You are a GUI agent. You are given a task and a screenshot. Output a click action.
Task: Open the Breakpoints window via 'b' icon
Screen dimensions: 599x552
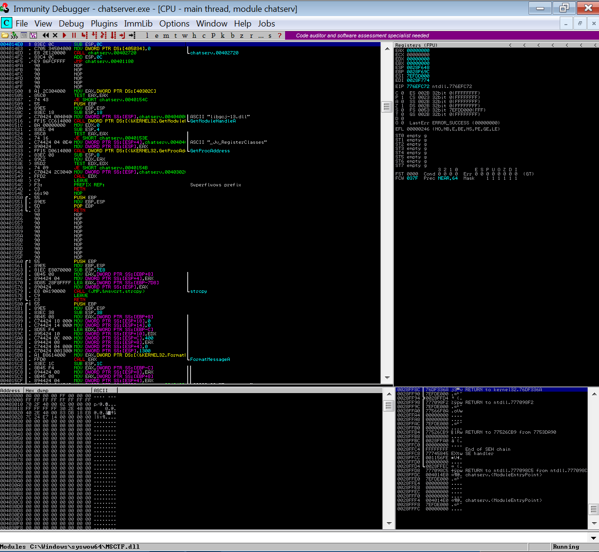[232, 35]
